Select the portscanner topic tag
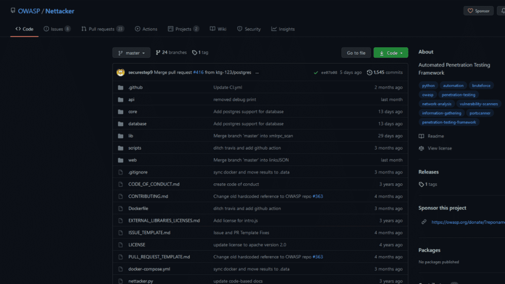This screenshot has height=284, width=505. pos(480,113)
